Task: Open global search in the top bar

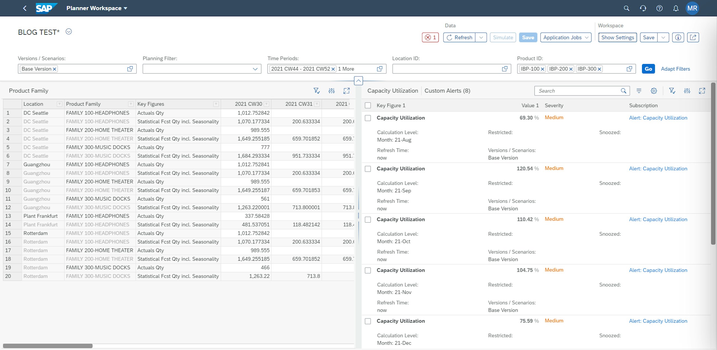Action: coord(627,8)
